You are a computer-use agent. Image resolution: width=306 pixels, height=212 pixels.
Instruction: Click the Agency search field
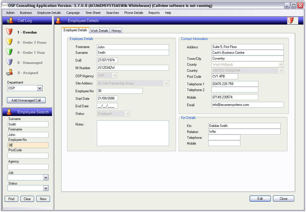click(28, 167)
